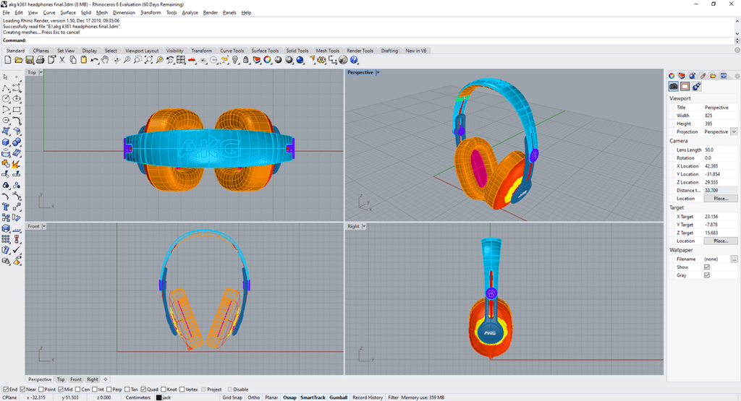Click the Paste clipboard icon
The image size is (741, 401).
point(84,60)
